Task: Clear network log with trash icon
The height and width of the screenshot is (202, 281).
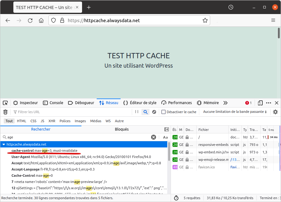Action: click(x=5, y=112)
